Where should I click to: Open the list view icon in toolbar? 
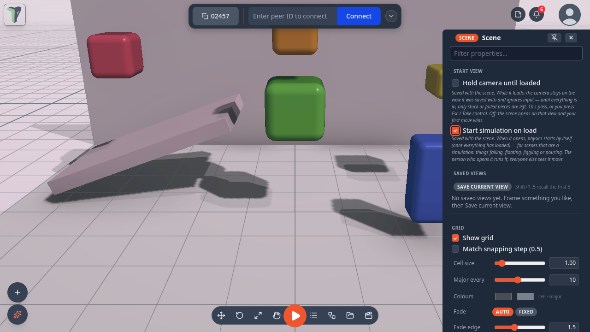point(313,315)
